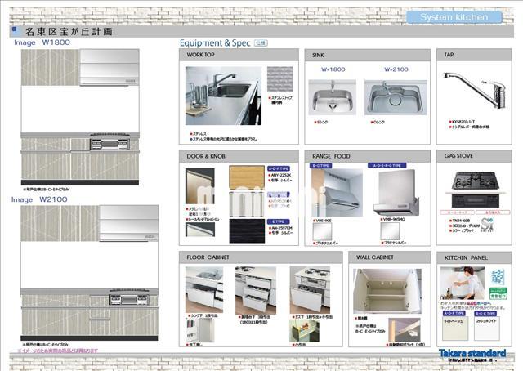Click the A-D-F TYPE badge in DOOR & KNOB
This screenshot has height=371, width=523.
(279, 169)
